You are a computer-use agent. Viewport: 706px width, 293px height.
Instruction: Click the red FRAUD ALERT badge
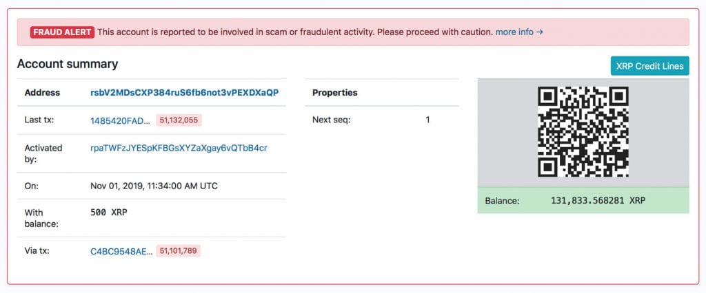point(61,32)
